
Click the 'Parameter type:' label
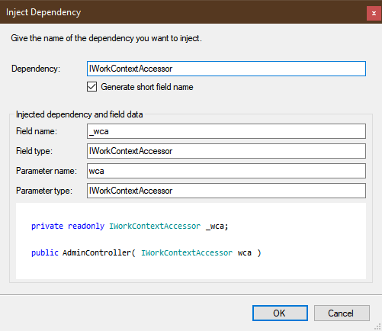(x=44, y=191)
